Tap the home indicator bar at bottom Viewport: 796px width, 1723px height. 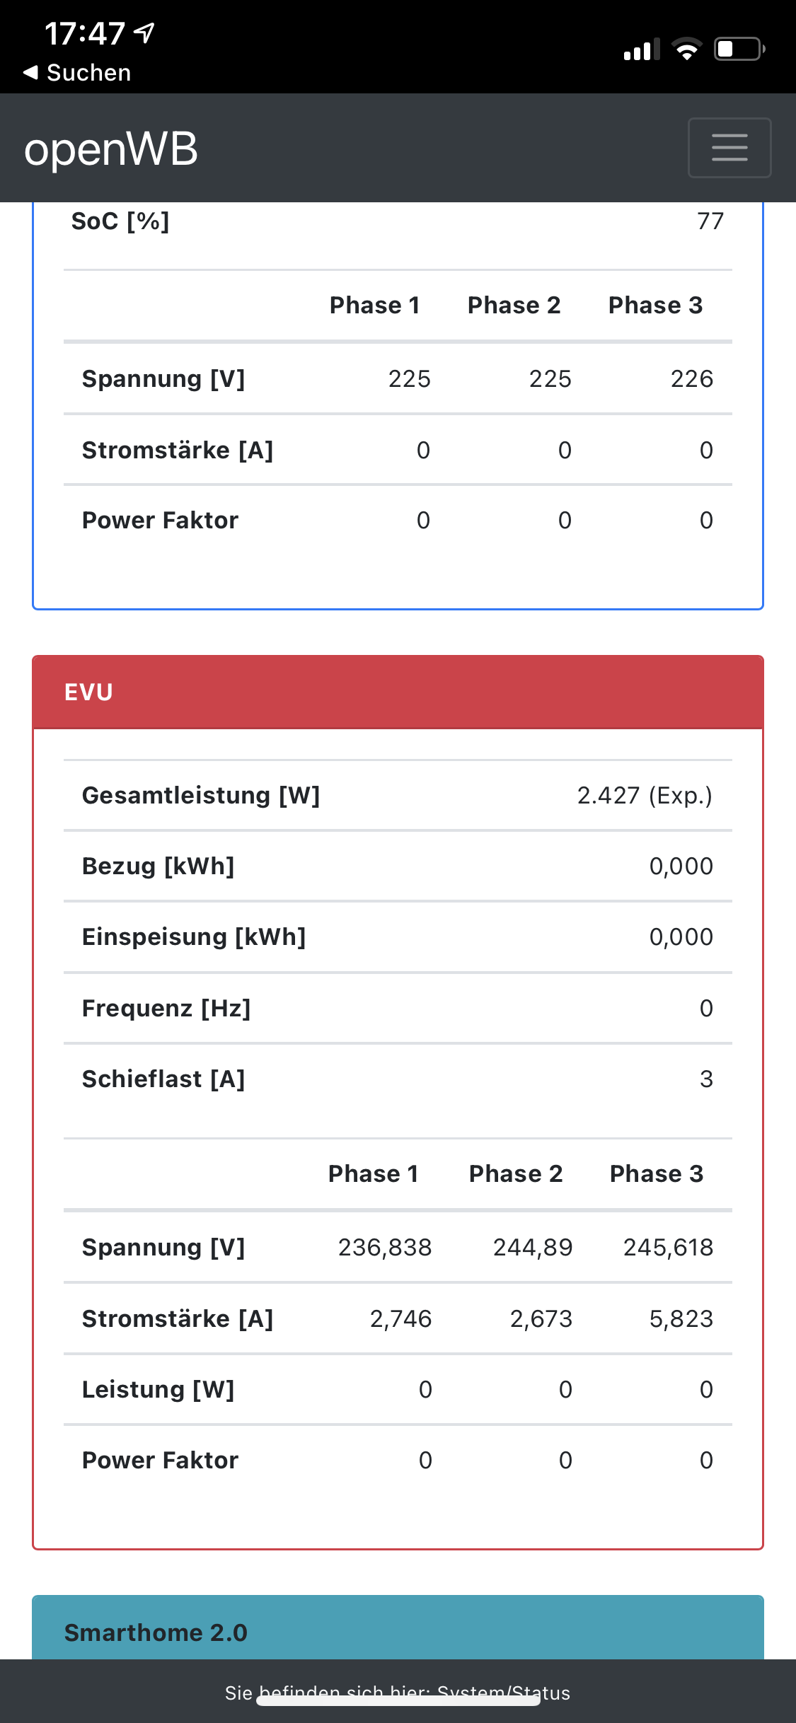tap(398, 1700)
